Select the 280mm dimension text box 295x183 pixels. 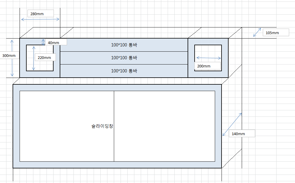pyautogui.click(x=40, y=13)
